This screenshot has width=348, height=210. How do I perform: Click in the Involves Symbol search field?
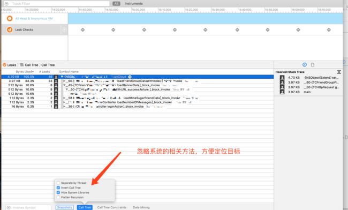[x=28, y=207]
